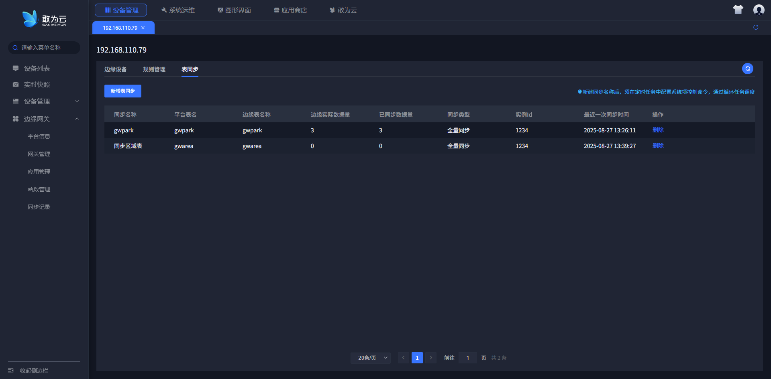The height and width of the screenshot is (379, 771).
Task: Click the theme skin shirt icon
Action: point(738,10)
